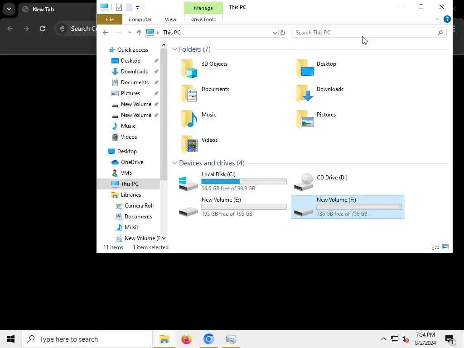Open the Computer ribbon tab
Image resolution: width=464 pixels, height=348 pixels.
pos(140,19)
